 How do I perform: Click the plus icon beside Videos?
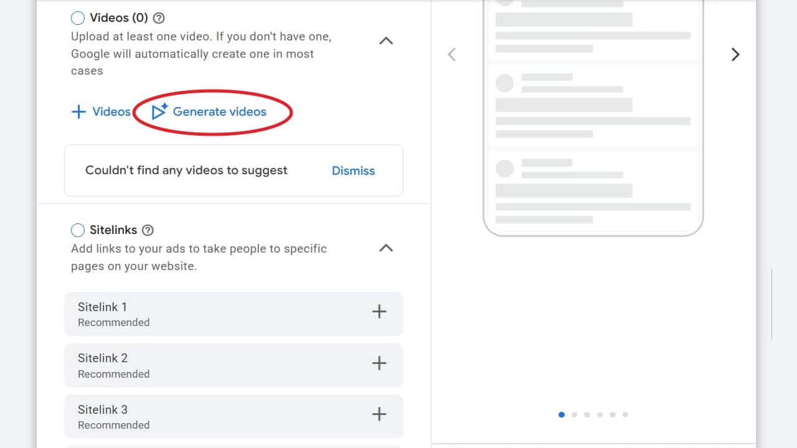click(x=78, y=112)
